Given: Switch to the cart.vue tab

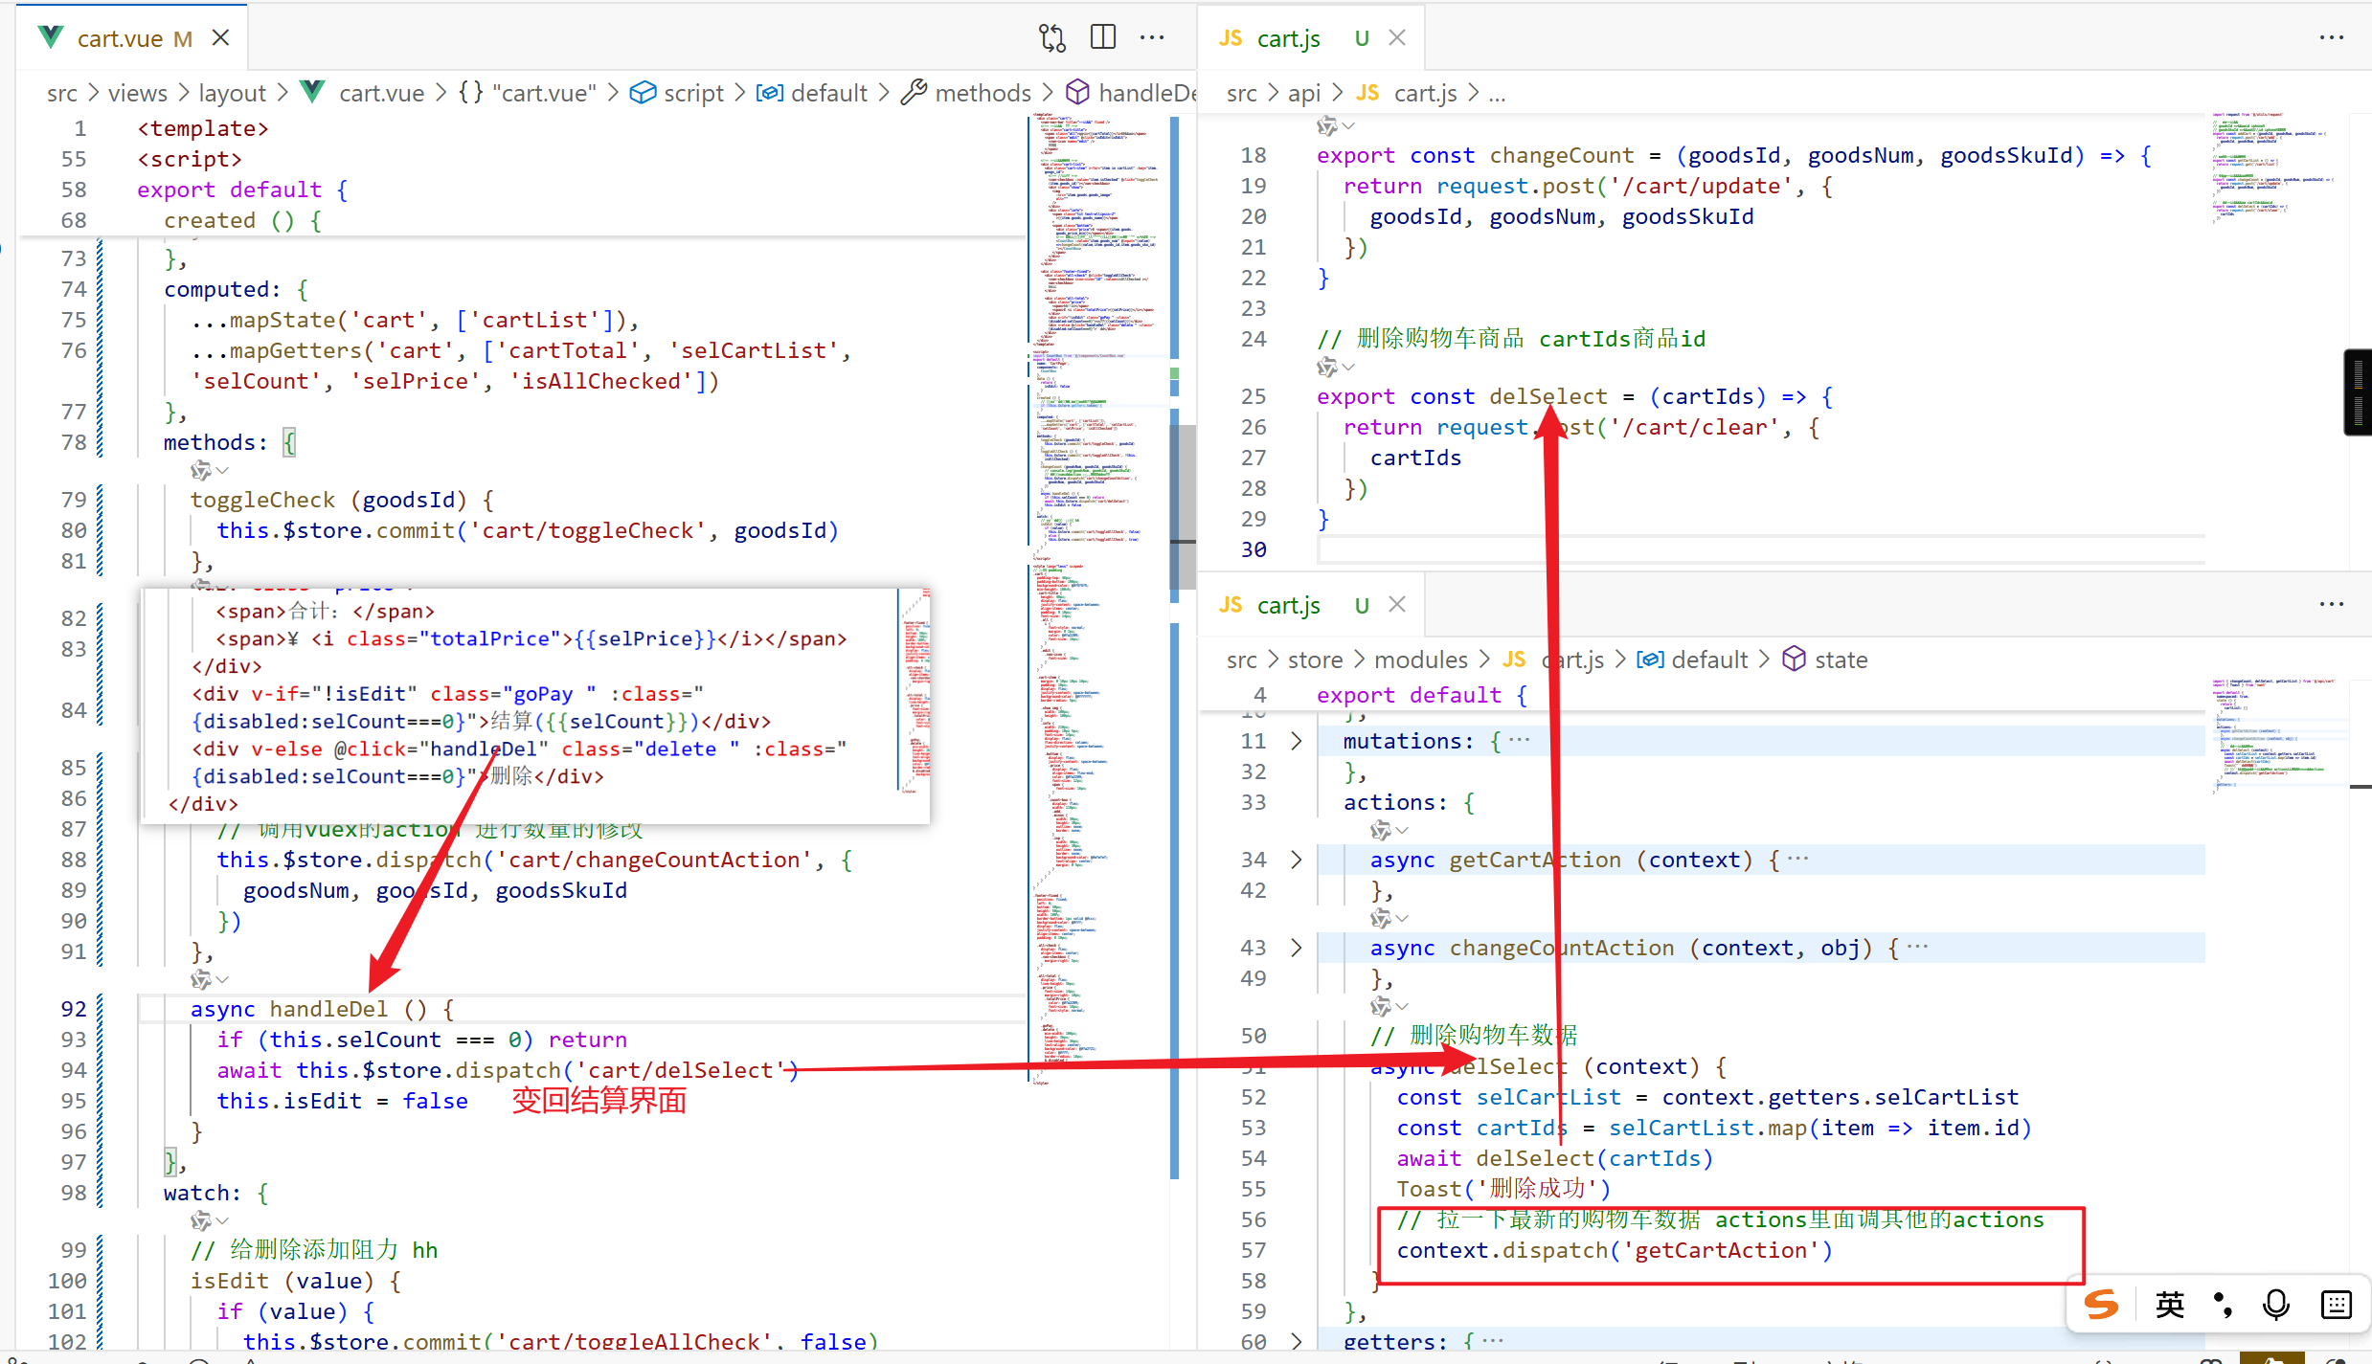Looking at the screenshot, I should 120,38.
